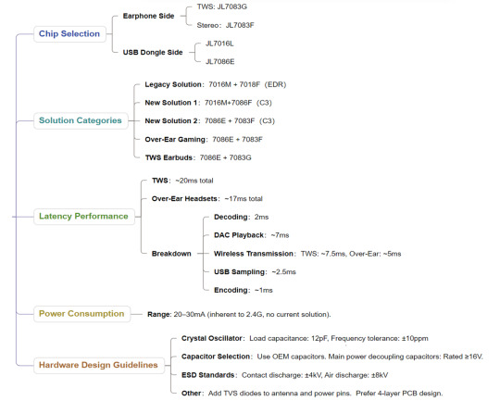
Task: Click New Solution 1 entry
Action: (208, 103)
